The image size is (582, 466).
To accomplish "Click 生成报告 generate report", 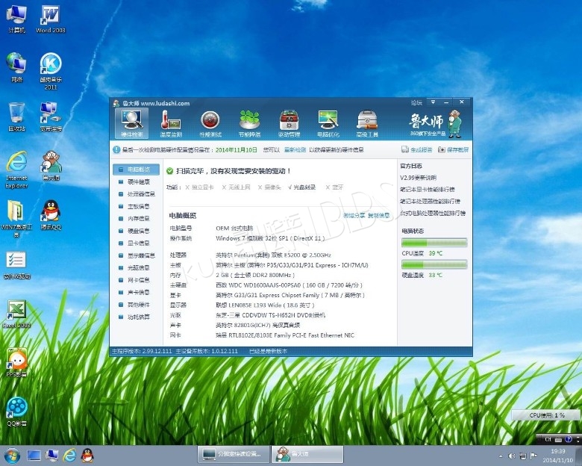I will point(417,150).
